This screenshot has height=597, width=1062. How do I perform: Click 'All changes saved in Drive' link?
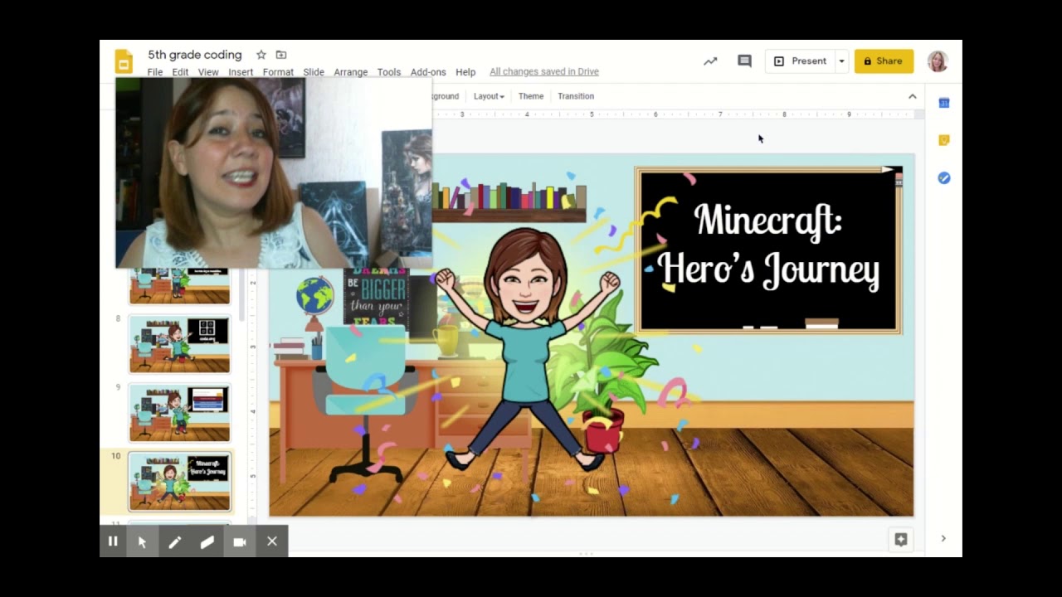pos(544,72)
